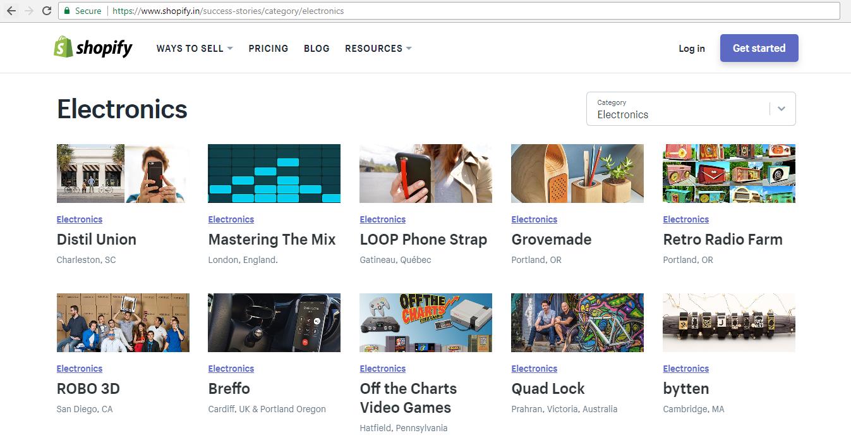851x440 pixels.
Task: Click the Mastering The Mix thumbnail
Action: click(x=274, y=173)
